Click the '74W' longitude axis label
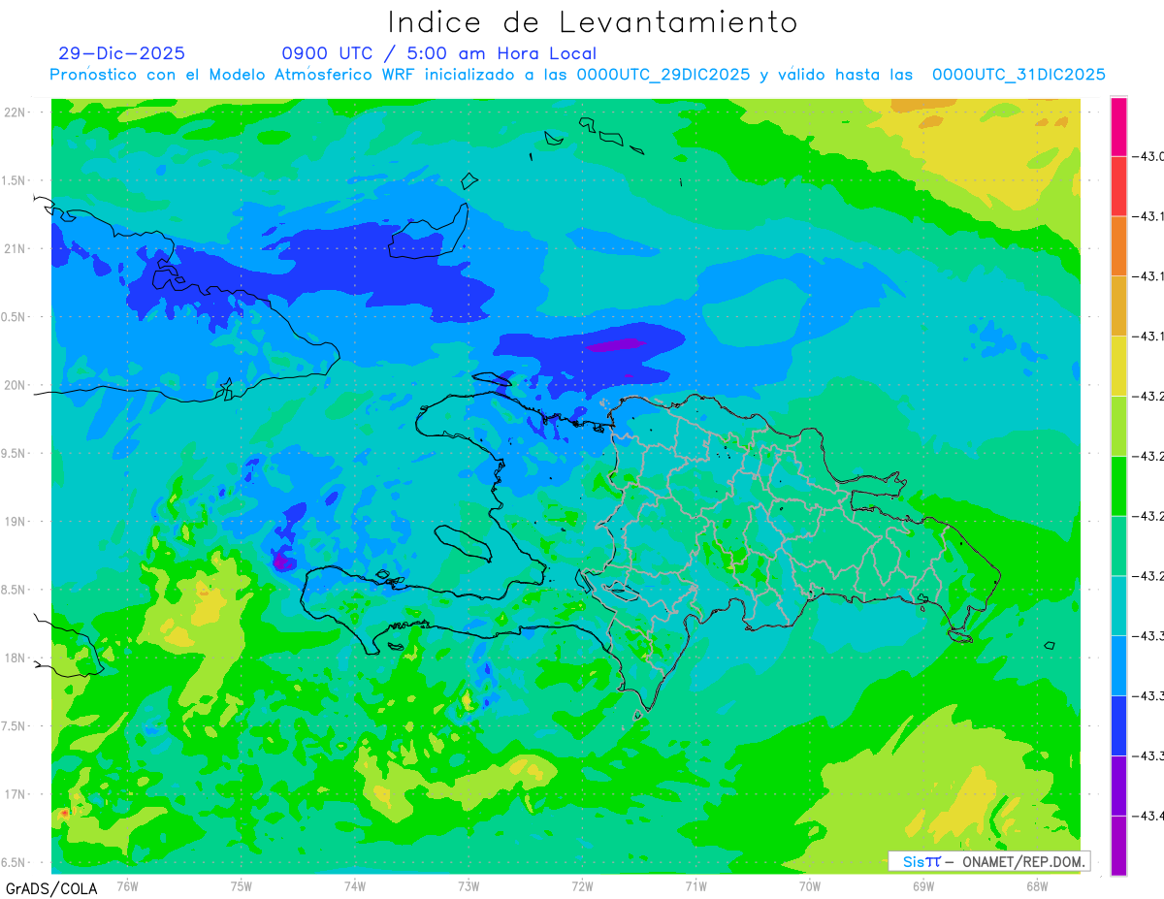 click(x=354, y=885)
